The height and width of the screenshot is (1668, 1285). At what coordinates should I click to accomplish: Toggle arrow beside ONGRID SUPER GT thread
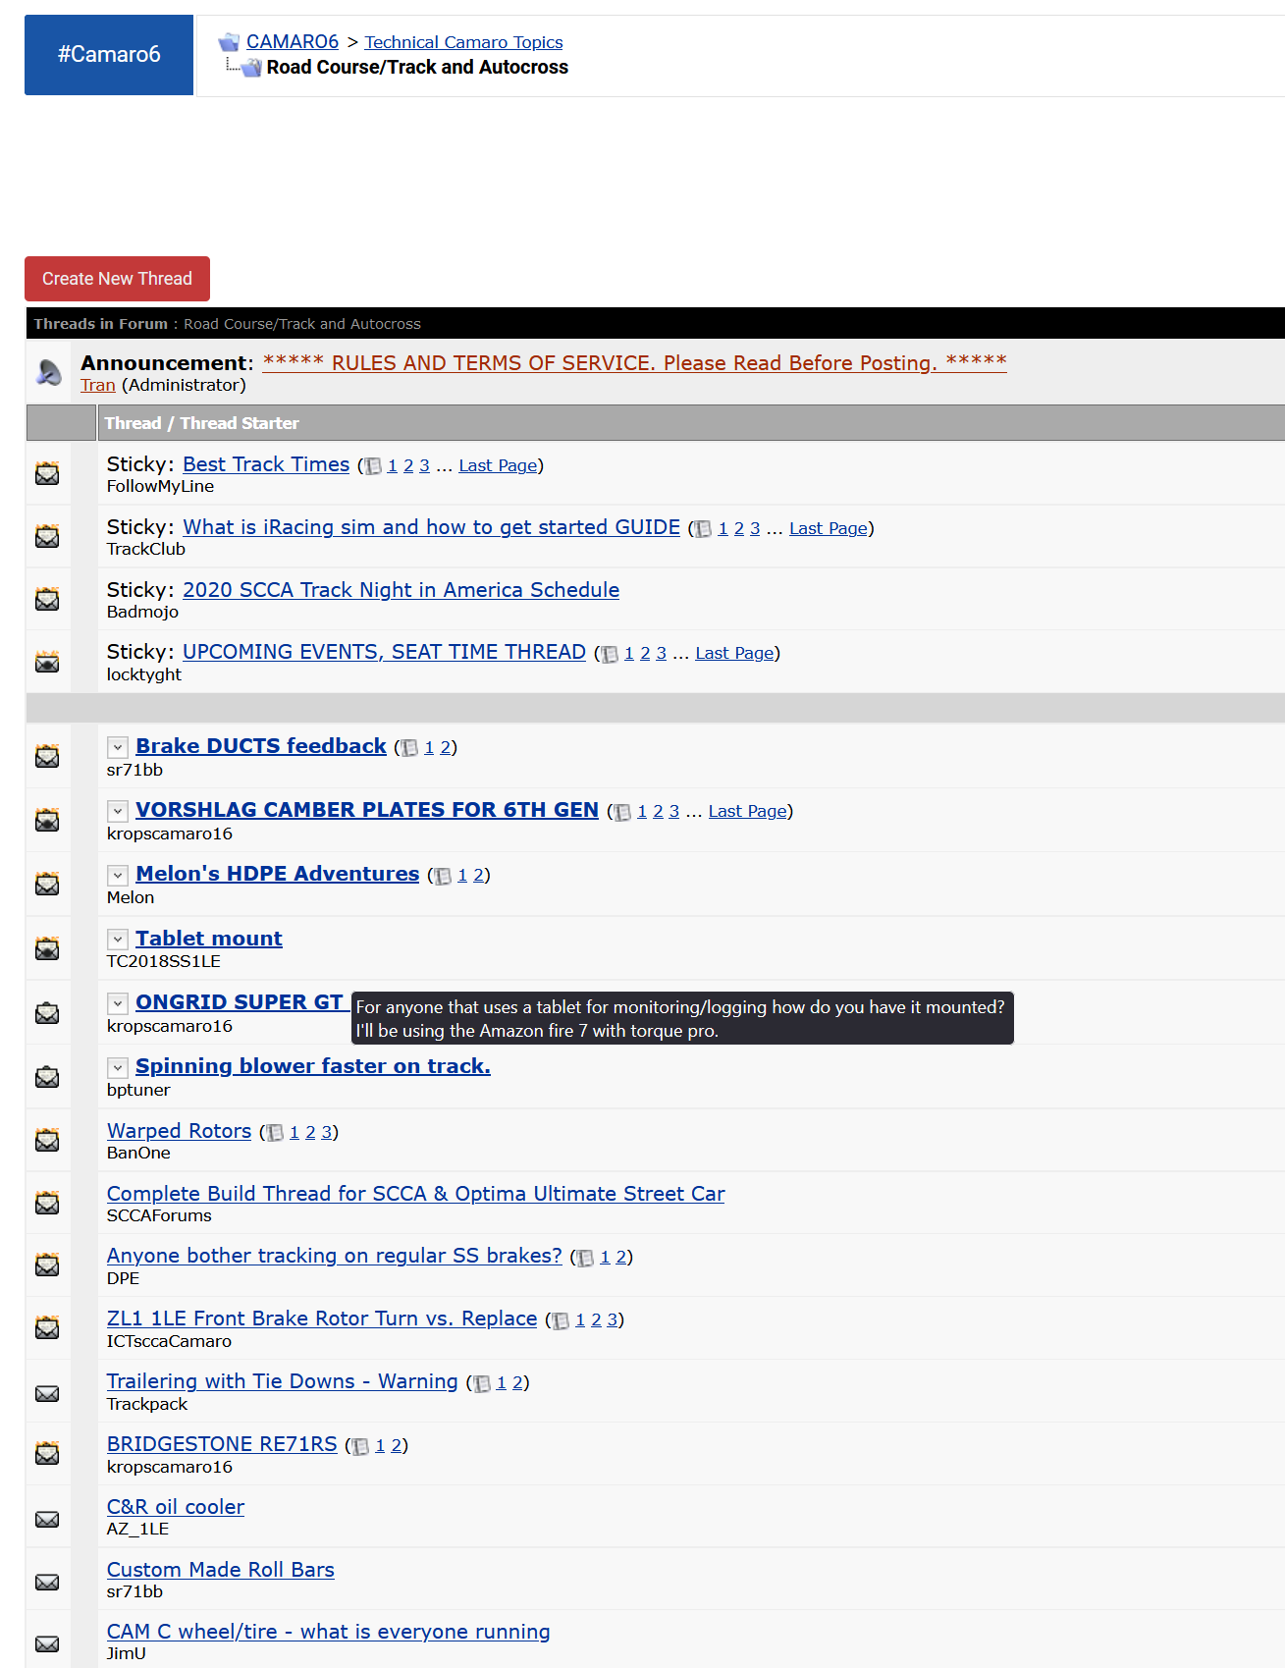coord(118,1003)
